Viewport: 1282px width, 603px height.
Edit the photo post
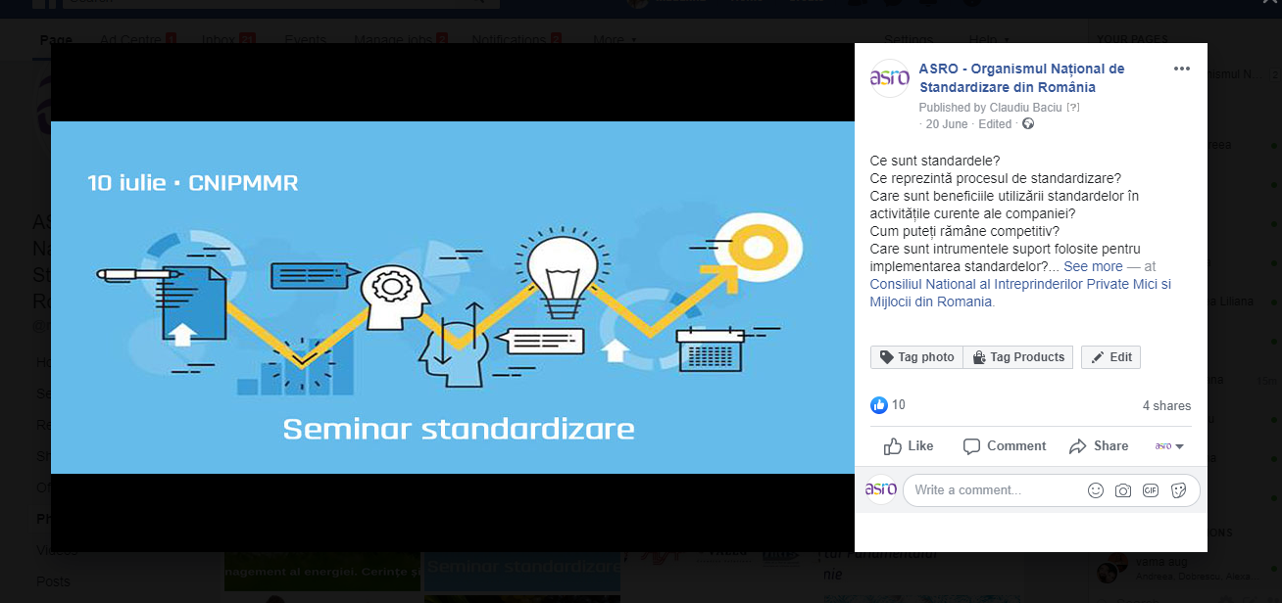pos(1110,357)
